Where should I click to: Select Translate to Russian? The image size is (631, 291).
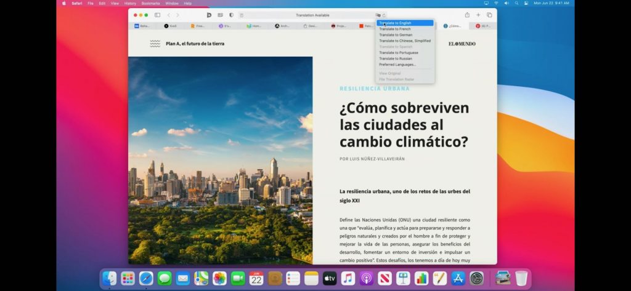pyautogui.click(x=405, y=58)
